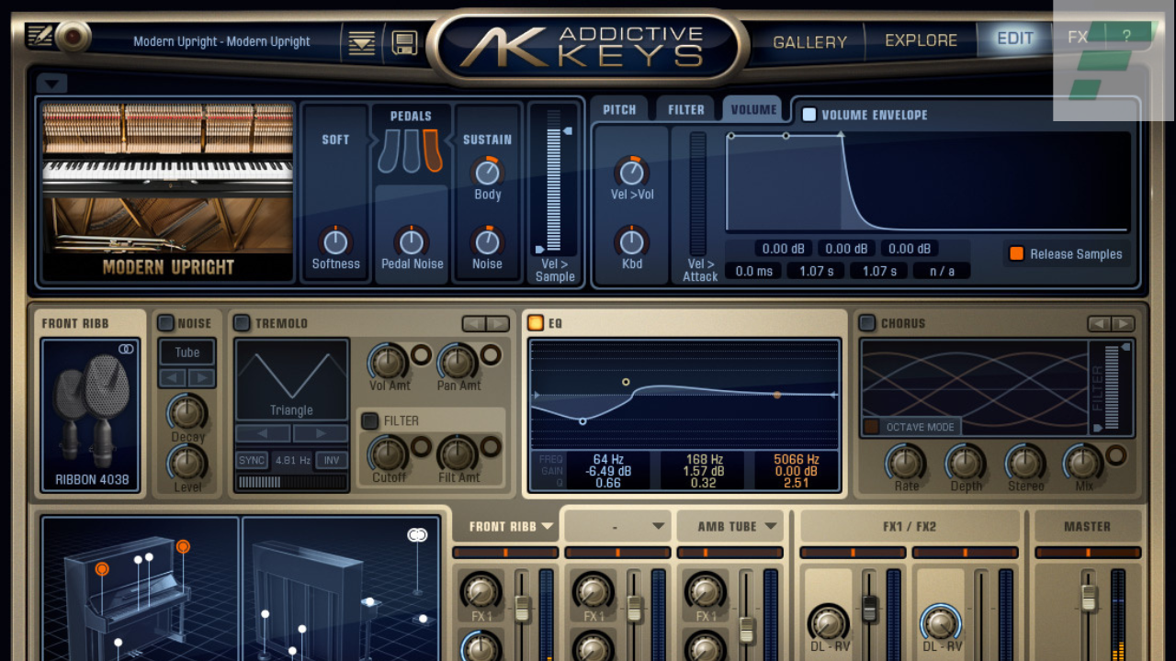The image size is (1176, 661).
Task: Open the Explore page
Action: coord(921,40)
